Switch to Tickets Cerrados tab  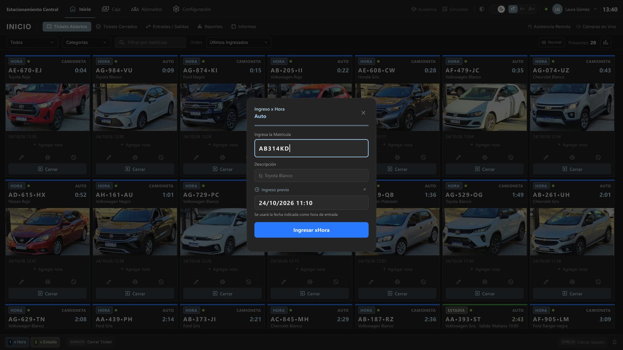(116, 26)
